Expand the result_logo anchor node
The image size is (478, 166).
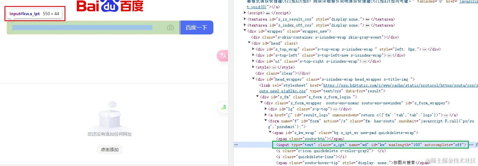[266, 115]
